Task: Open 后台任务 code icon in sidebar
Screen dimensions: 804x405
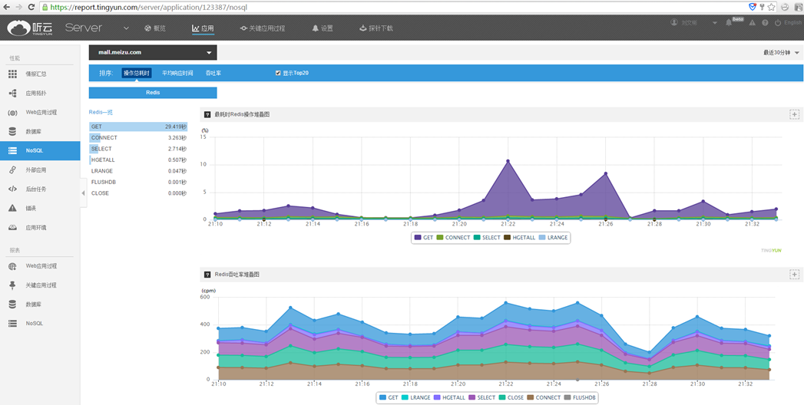Action: [x=12, y=189]
